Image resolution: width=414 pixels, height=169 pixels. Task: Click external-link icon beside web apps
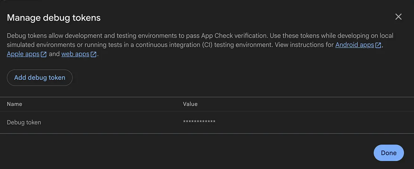[93, 55]
